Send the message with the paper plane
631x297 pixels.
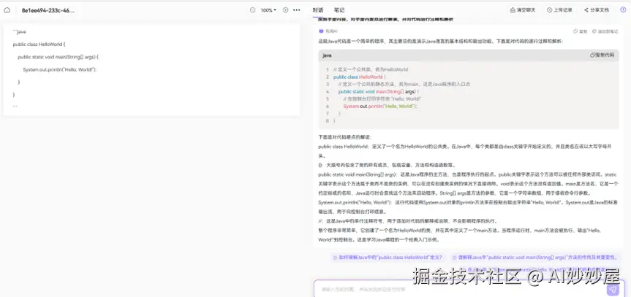[x=613, y=290]
